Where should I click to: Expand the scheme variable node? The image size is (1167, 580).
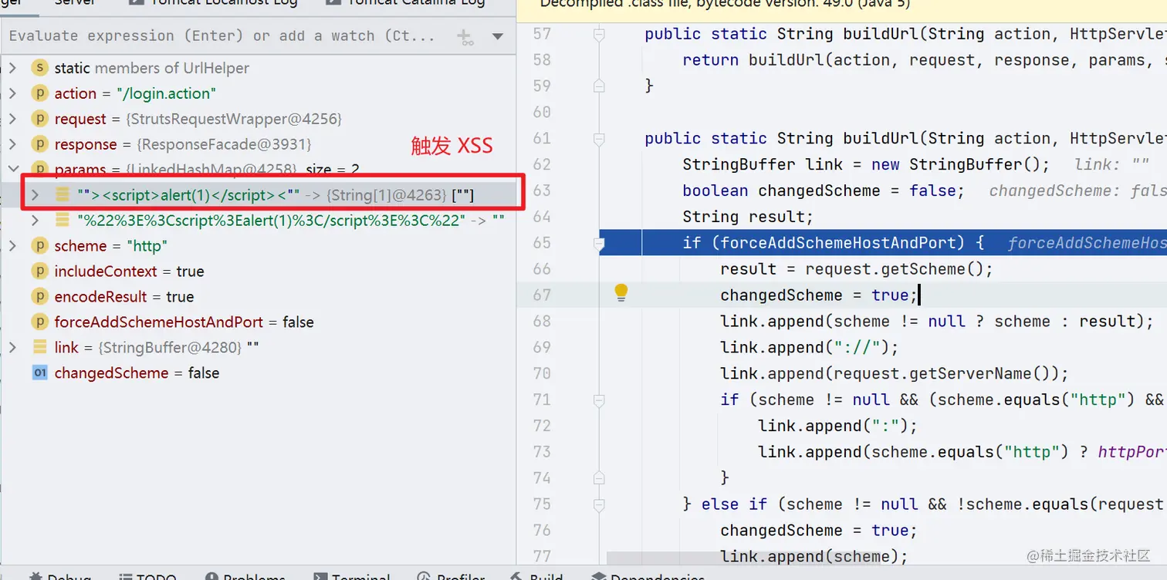coord(12,246)
